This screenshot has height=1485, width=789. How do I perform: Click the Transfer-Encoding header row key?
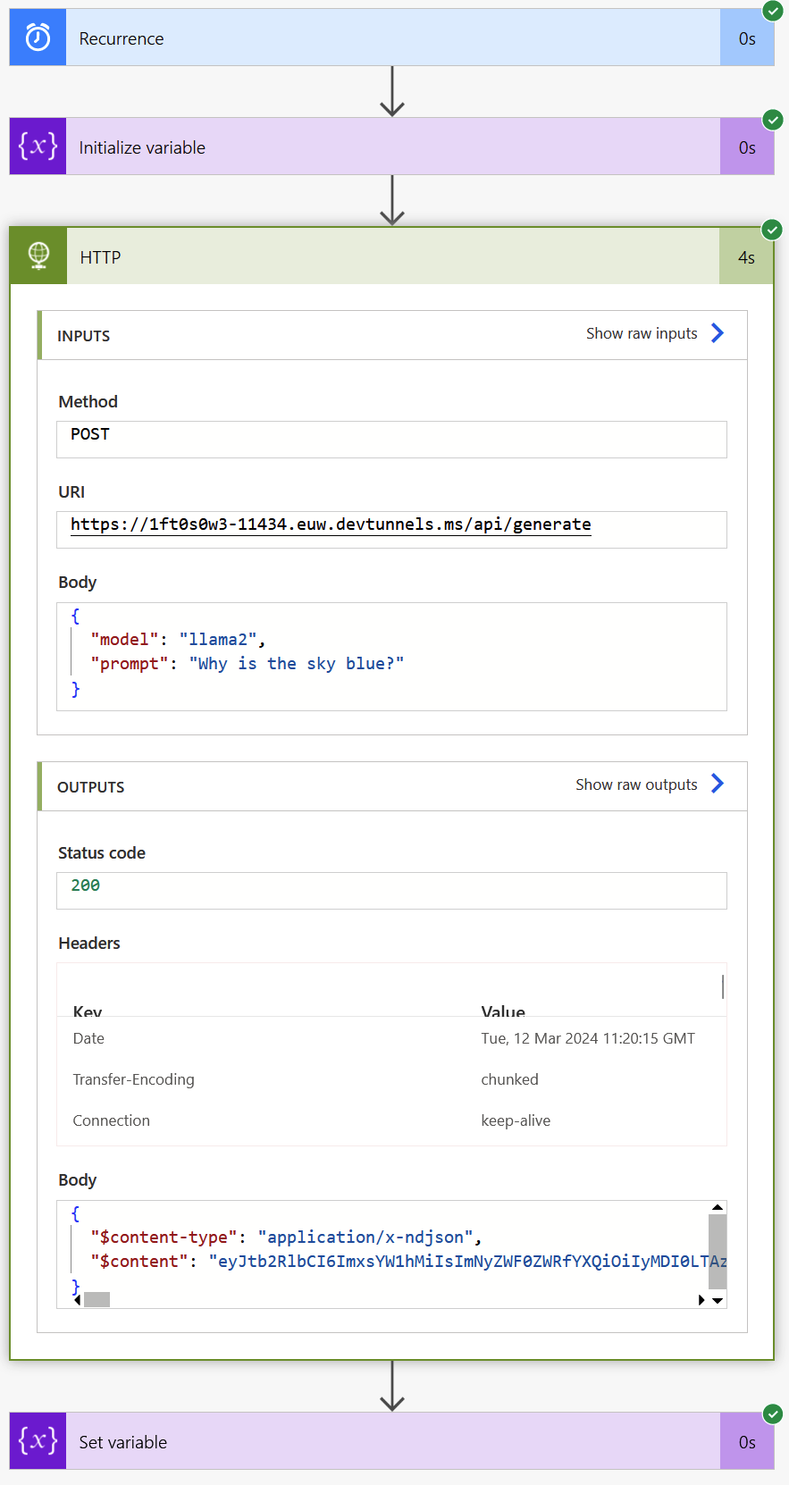[133, 1079]
